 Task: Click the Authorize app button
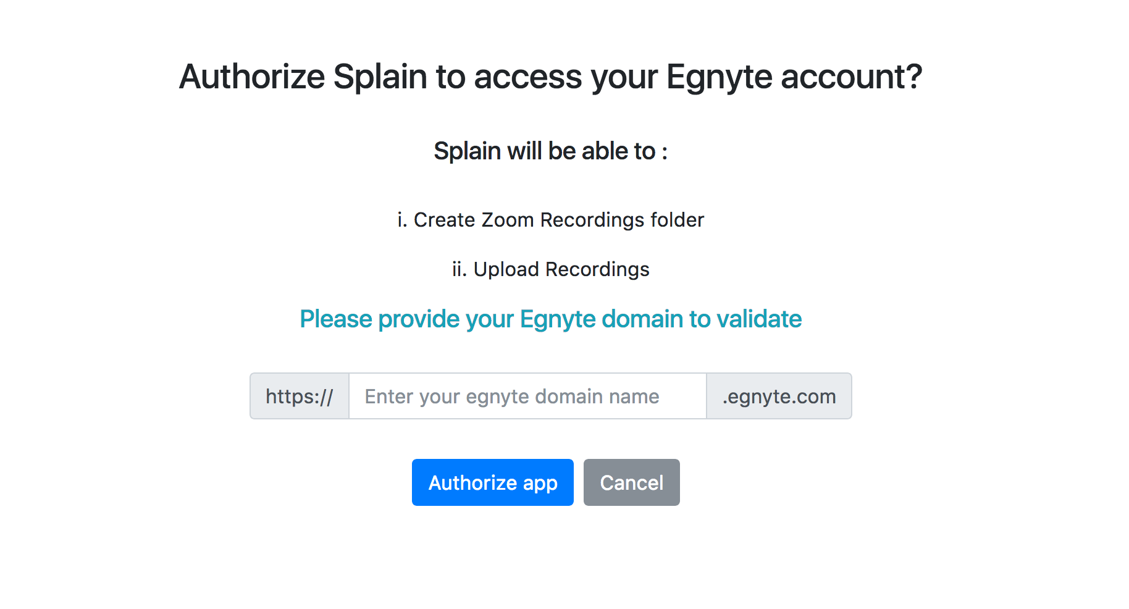492,482
